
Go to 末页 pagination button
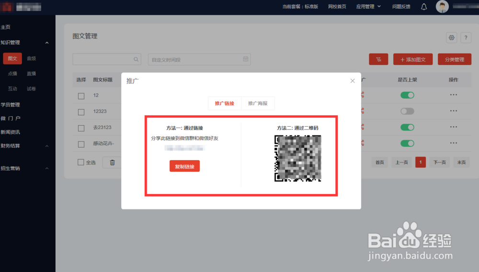461,162
